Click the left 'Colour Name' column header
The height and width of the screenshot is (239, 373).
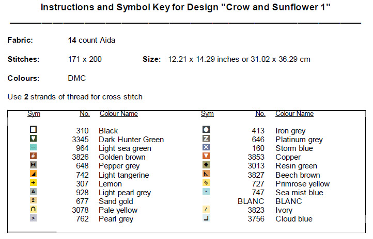click(118, 114)
